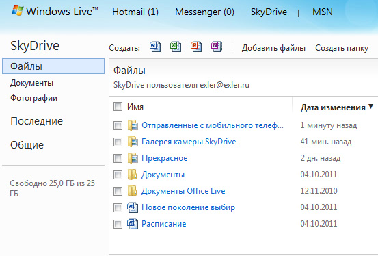Image resolution: width=378 pixels, height=256 pixels.
Task: Create a new Word document
Action: [155, 47]
